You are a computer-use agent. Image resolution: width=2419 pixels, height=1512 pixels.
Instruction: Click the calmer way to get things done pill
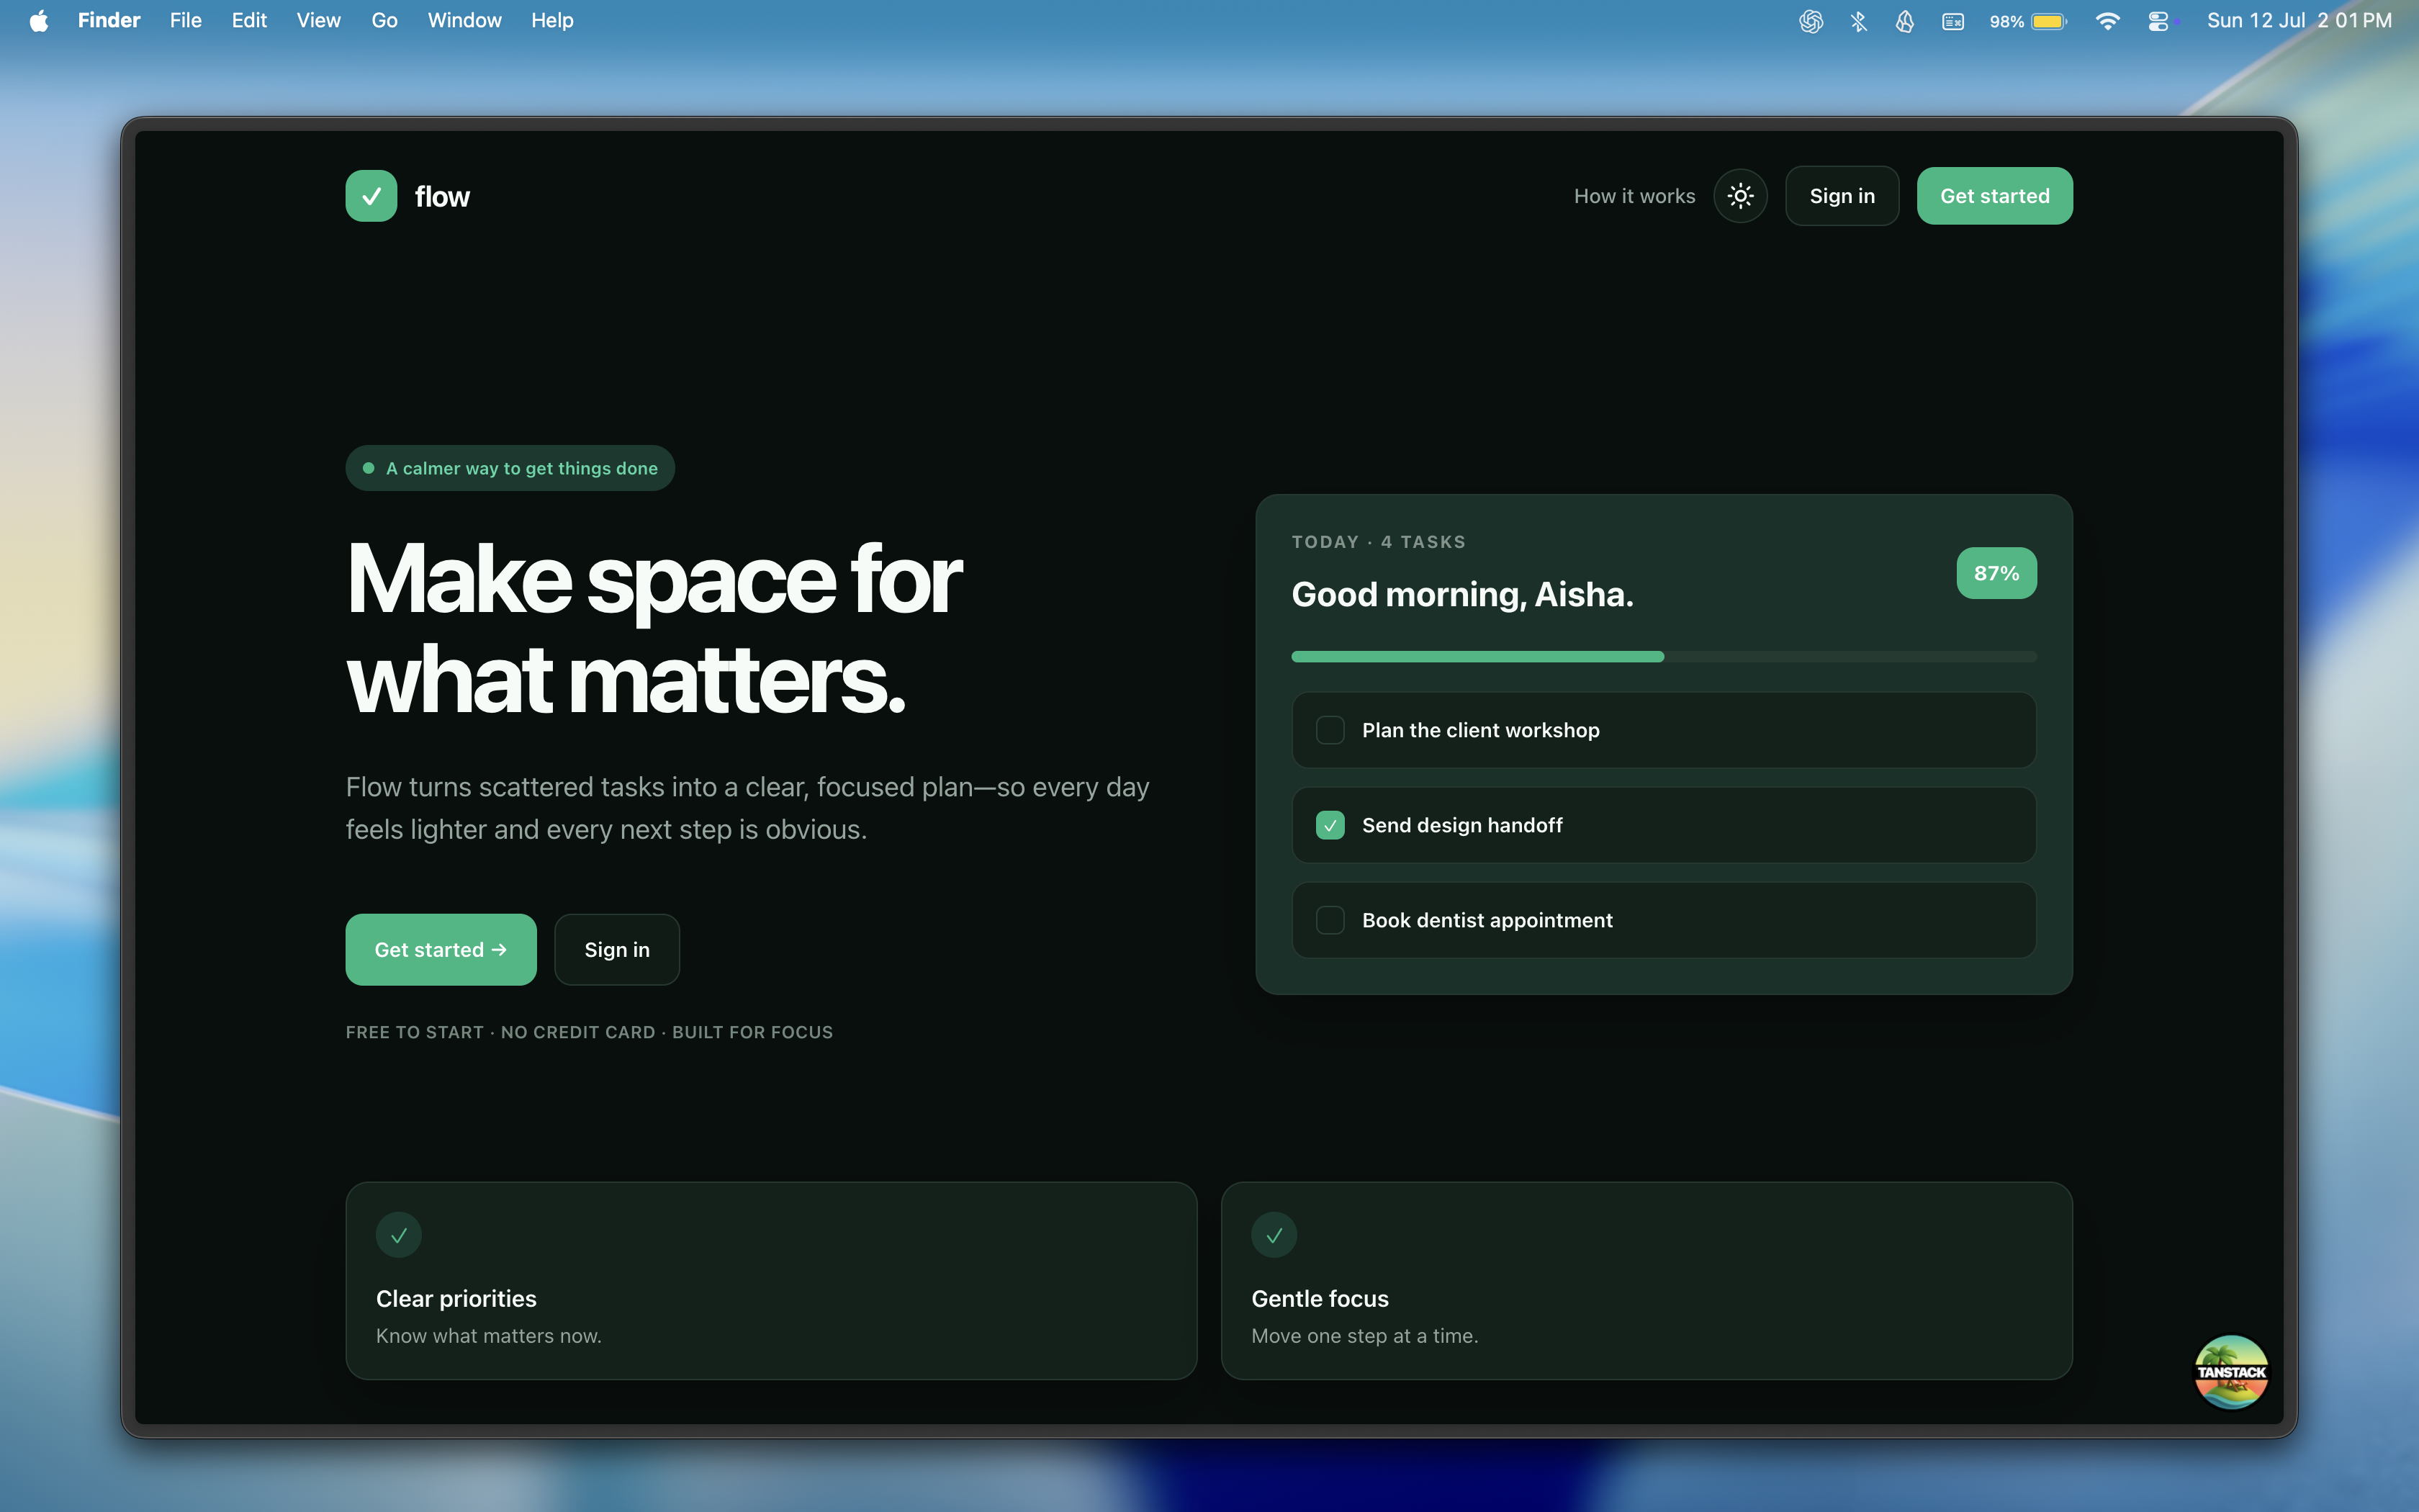(x=510, y=468)
